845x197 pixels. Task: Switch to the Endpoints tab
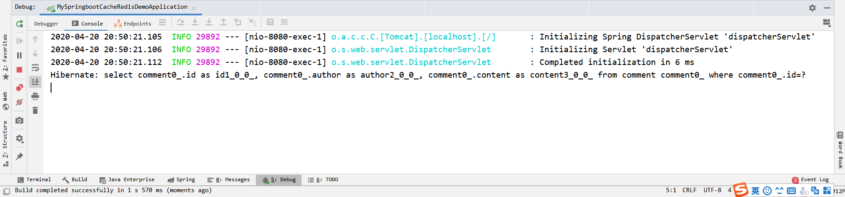coord(132,24)
